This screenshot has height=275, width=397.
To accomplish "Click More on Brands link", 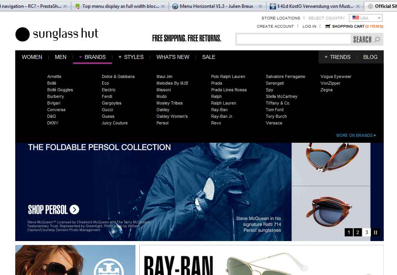I will coord(356,135).
